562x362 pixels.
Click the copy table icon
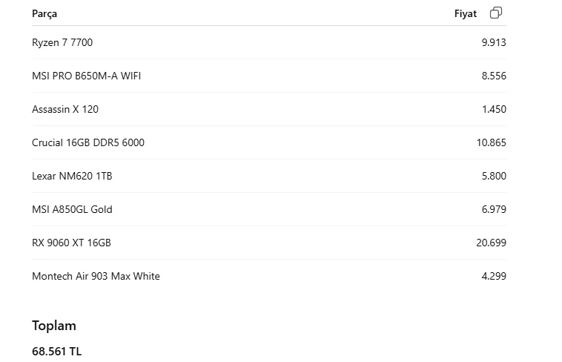(x=496, y=13)
